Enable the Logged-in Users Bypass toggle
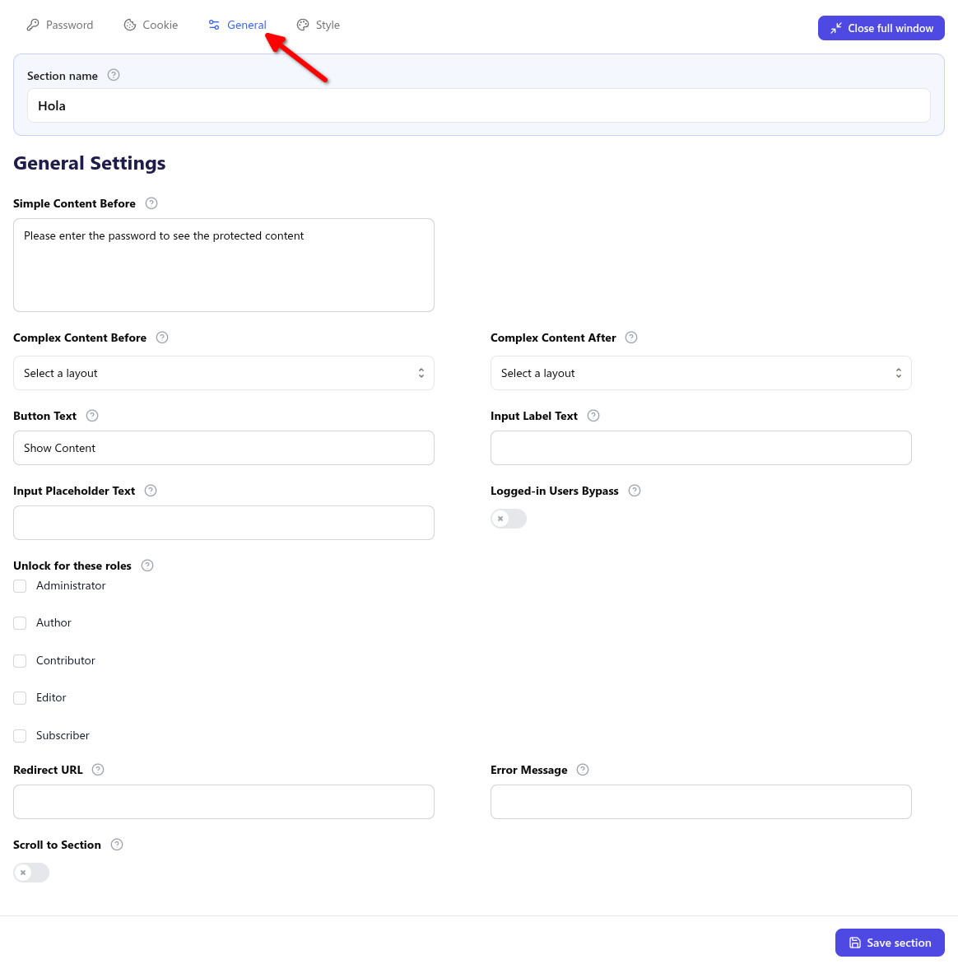The image size is (958, 964). [508, 519]
